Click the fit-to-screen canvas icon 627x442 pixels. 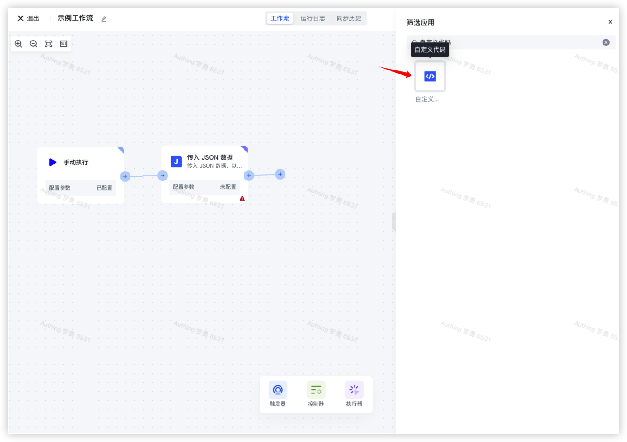tap(49, 44)
